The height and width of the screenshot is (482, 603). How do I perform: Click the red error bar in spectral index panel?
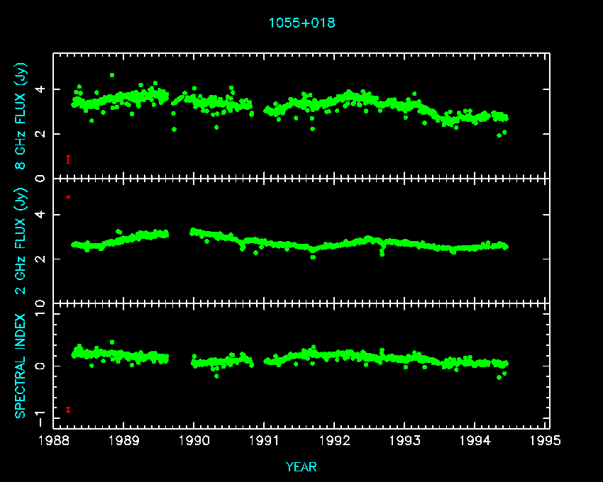point(68,409)
